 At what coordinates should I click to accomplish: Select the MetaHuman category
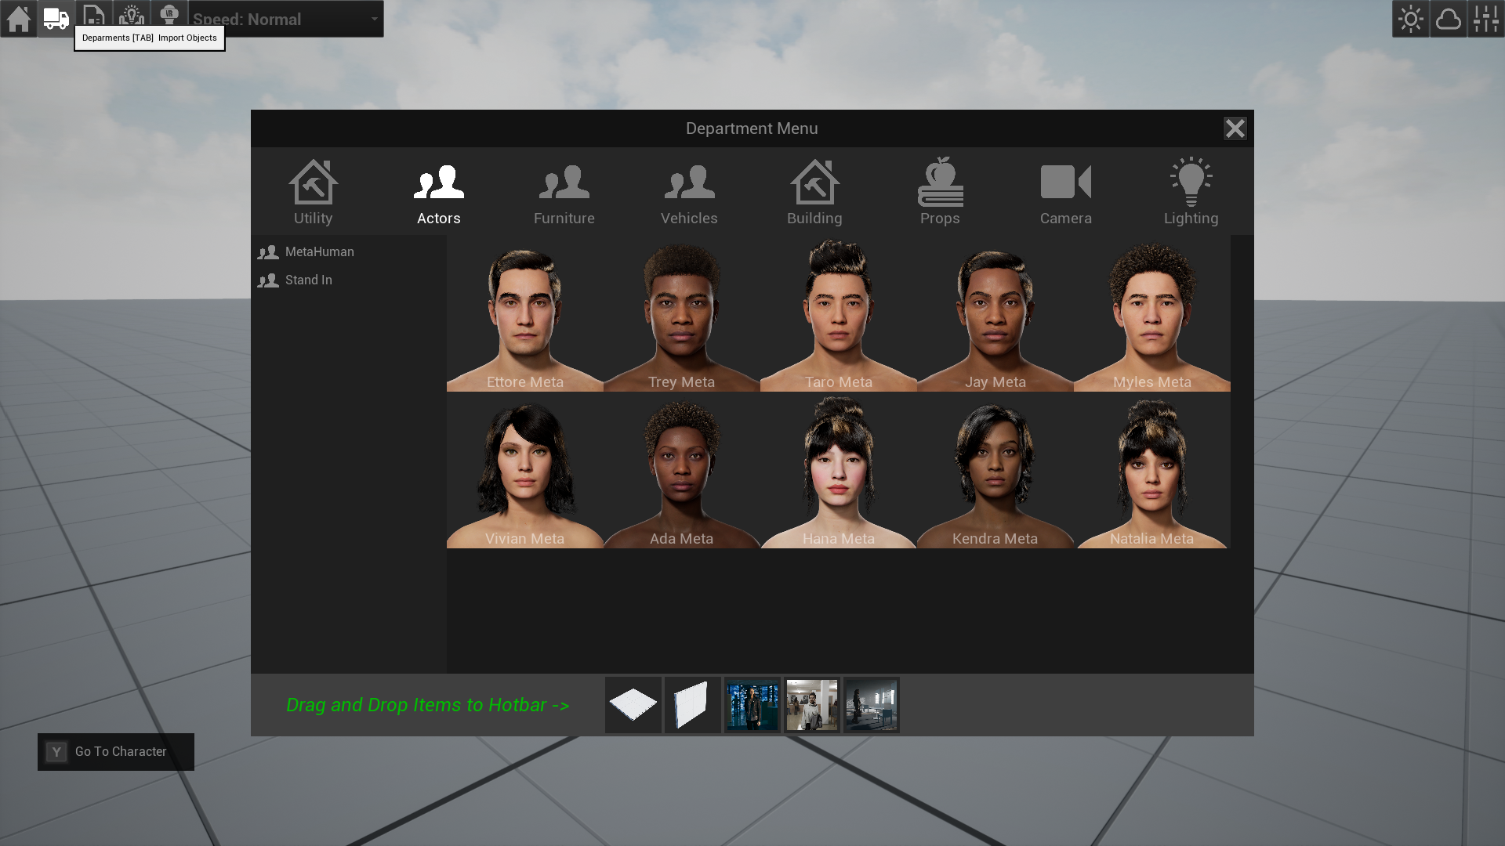(349, 251)
